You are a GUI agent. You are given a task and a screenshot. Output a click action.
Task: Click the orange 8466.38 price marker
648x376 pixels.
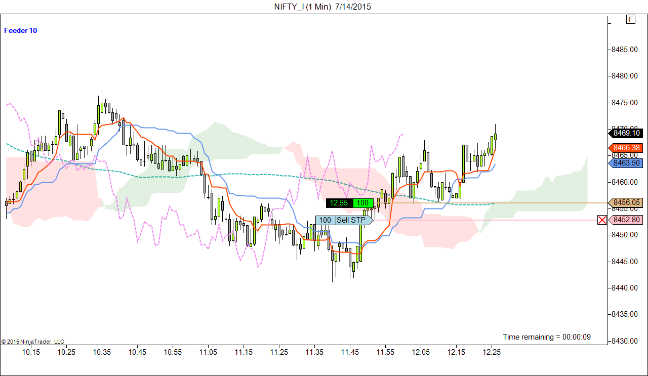625,147
